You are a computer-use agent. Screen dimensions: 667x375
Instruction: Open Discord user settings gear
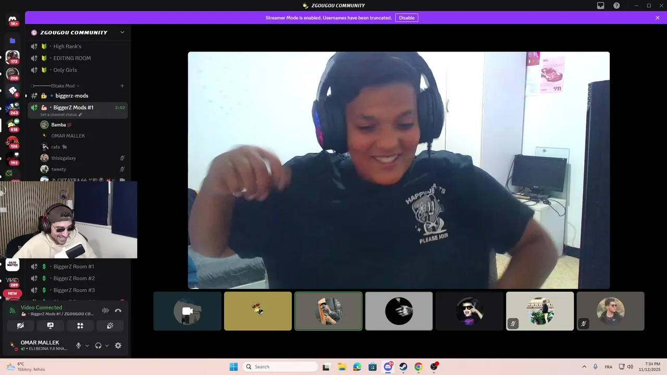[x=118, y=345]
